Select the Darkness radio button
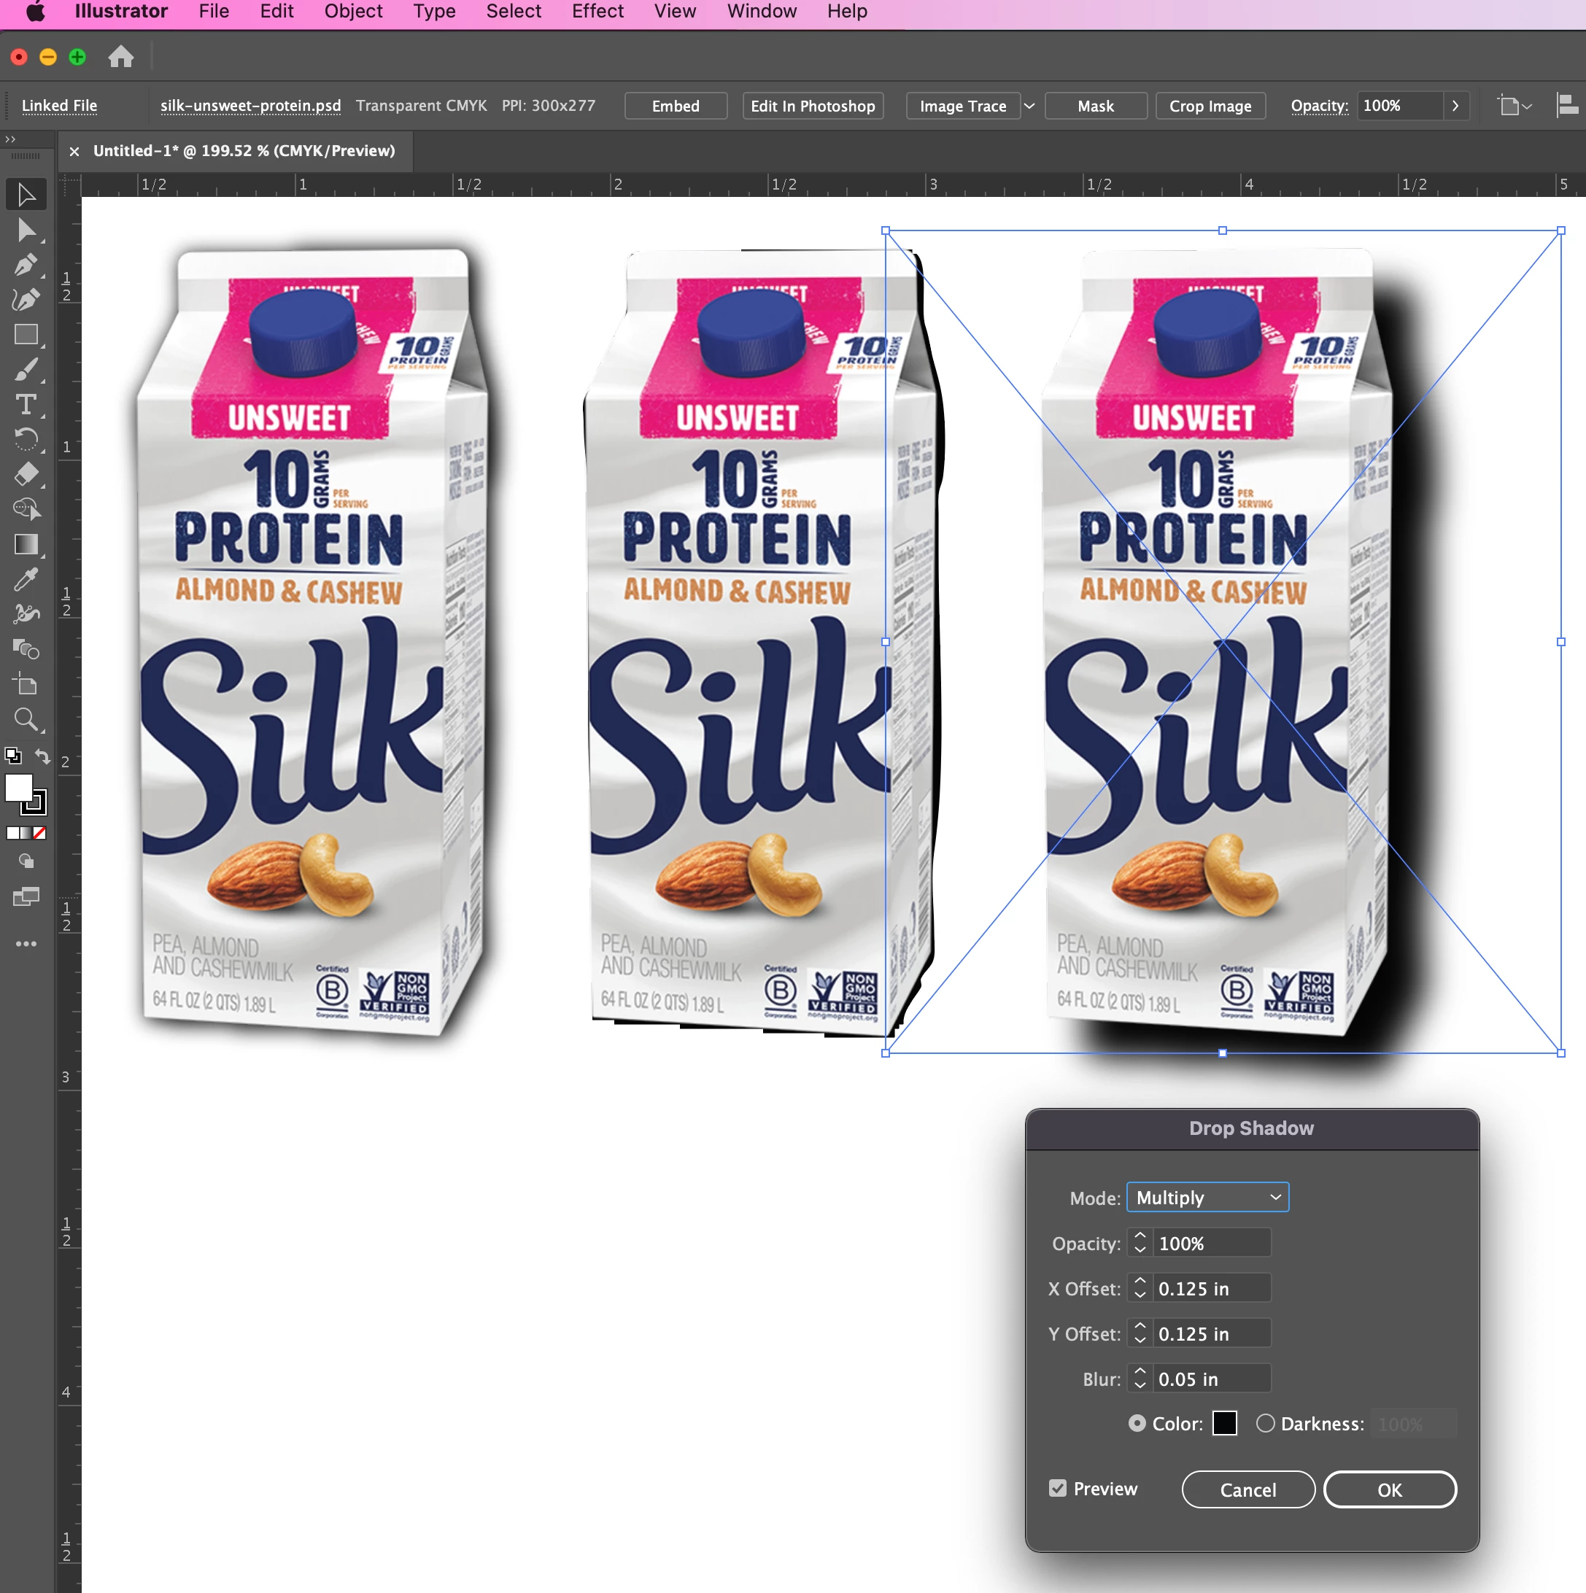This screenshot has height=1593, width=1586. click(x=1265, y=1423)
